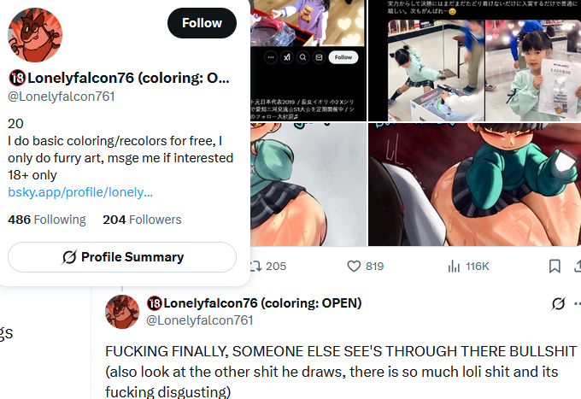Click the reply author's avatar picture
This screenshot has width=581, height=399.
click(x=122, y=312)
